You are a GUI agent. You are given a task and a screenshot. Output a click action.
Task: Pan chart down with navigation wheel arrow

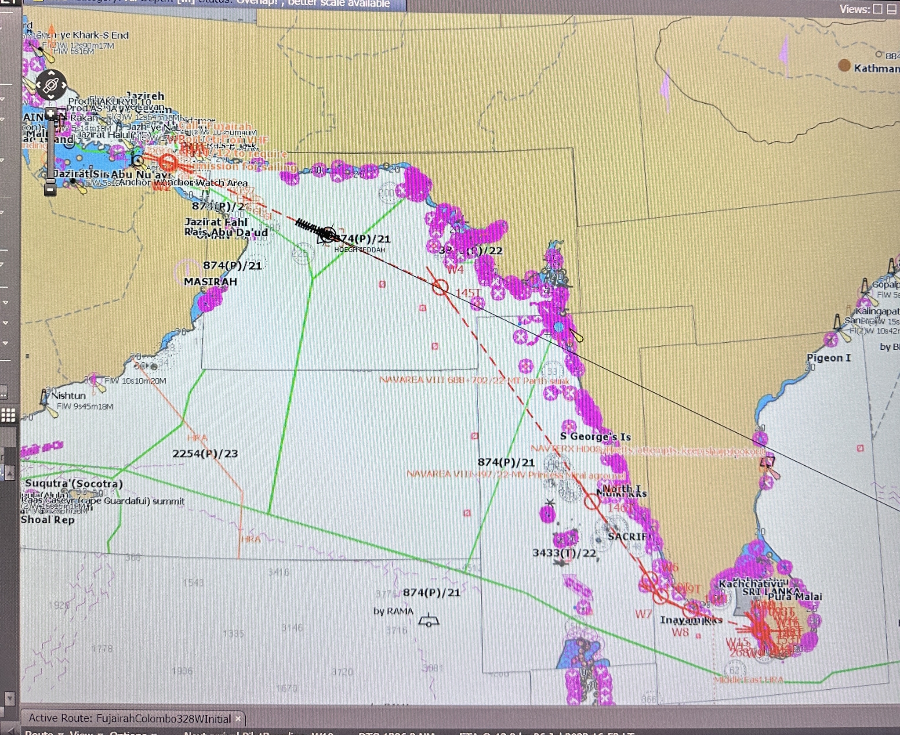pos(51,97)
